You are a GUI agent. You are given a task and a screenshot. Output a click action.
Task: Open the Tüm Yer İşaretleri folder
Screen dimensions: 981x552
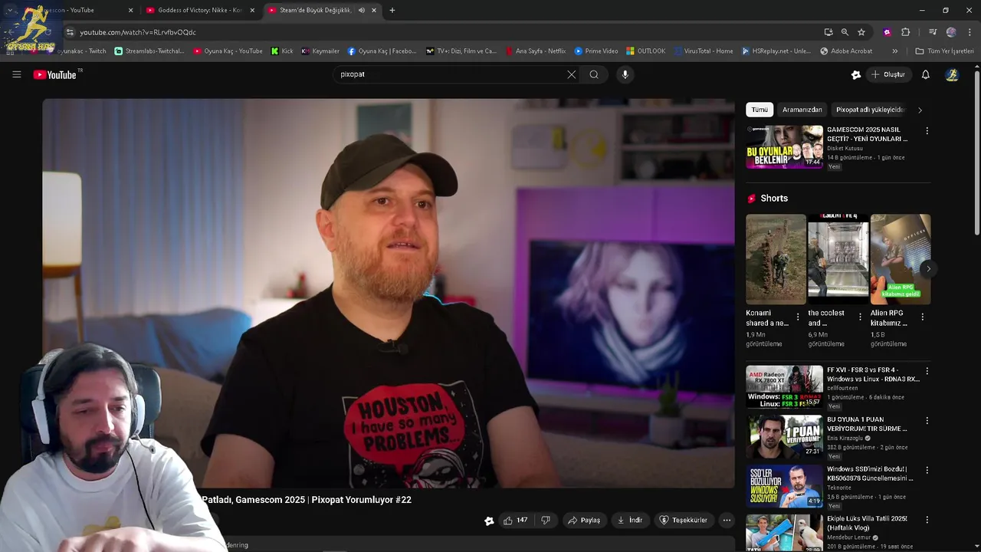(x=944, y=51)
